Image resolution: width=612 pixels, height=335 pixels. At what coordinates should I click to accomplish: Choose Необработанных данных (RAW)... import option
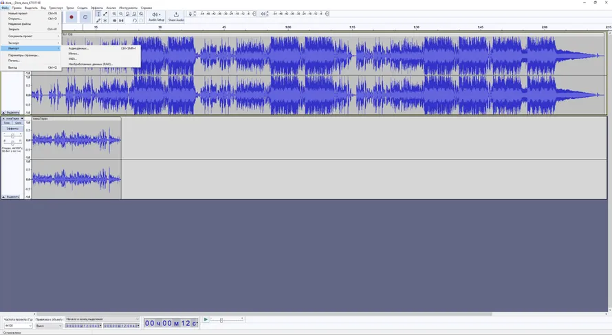(101, 64)
